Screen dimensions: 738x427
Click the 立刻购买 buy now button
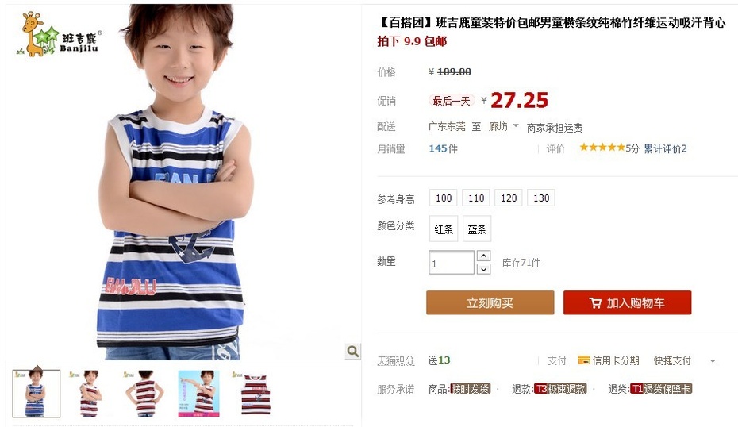tap(490, 302)
